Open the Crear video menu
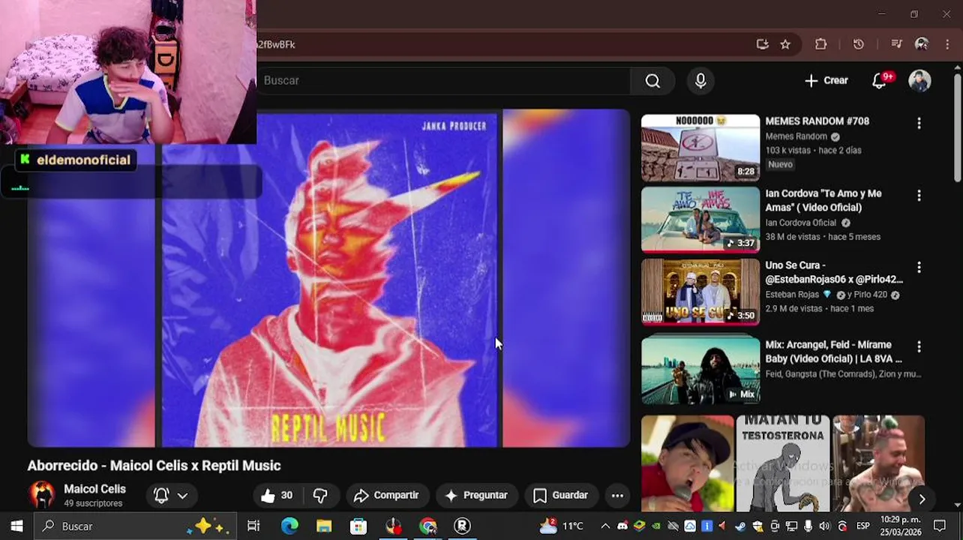Screen dimensions: 963x540 pos(826,81)
